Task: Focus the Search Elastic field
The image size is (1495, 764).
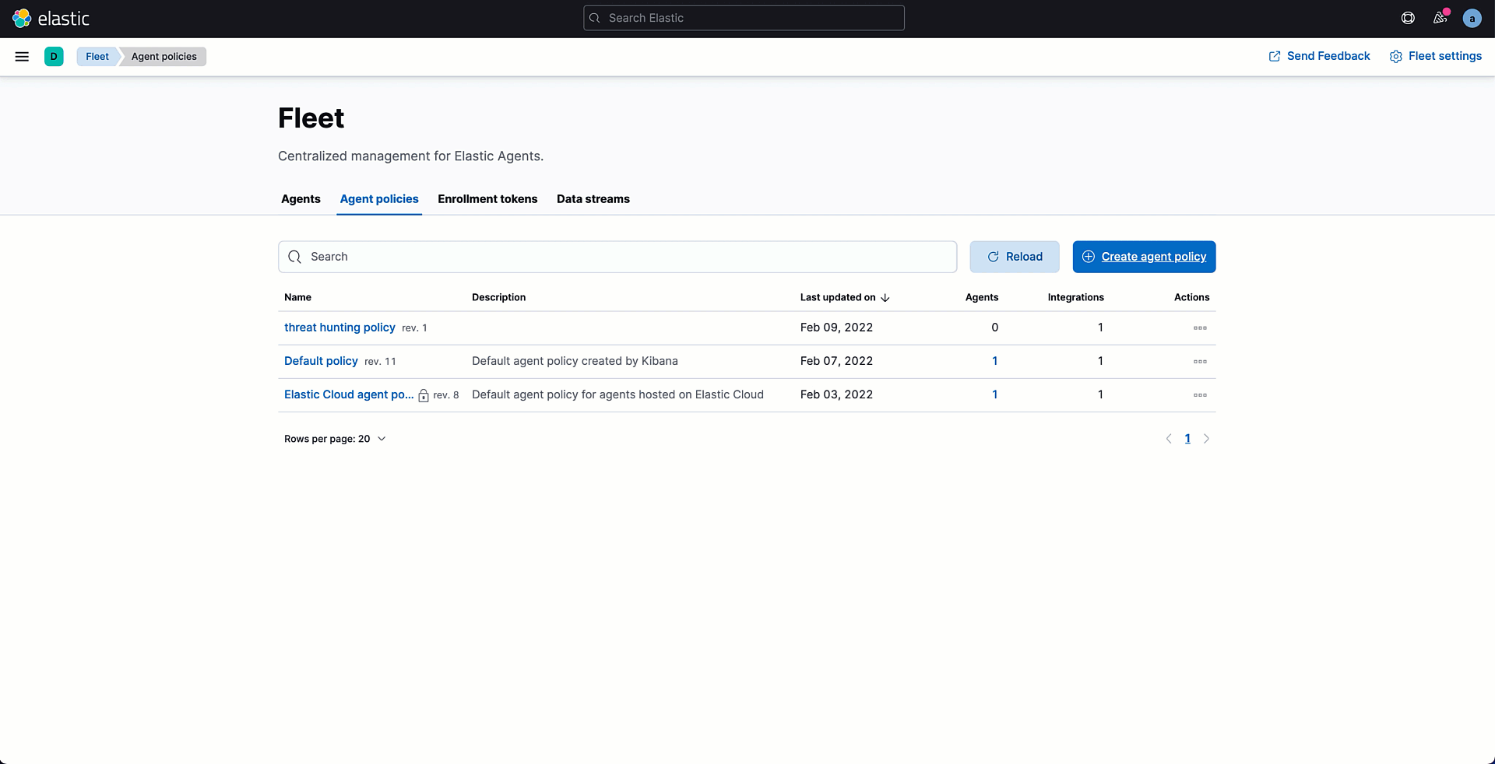Action: pos(744,18)
